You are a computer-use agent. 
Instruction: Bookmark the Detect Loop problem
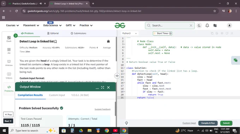(55, 41)
